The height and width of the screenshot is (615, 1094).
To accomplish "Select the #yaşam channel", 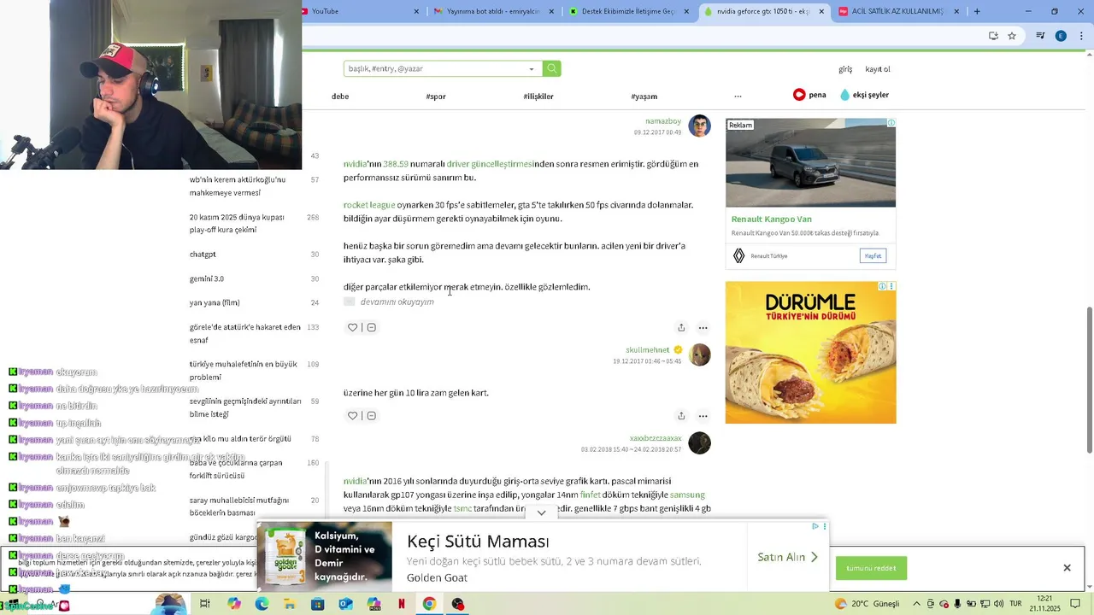I will [x=644, y=97].
